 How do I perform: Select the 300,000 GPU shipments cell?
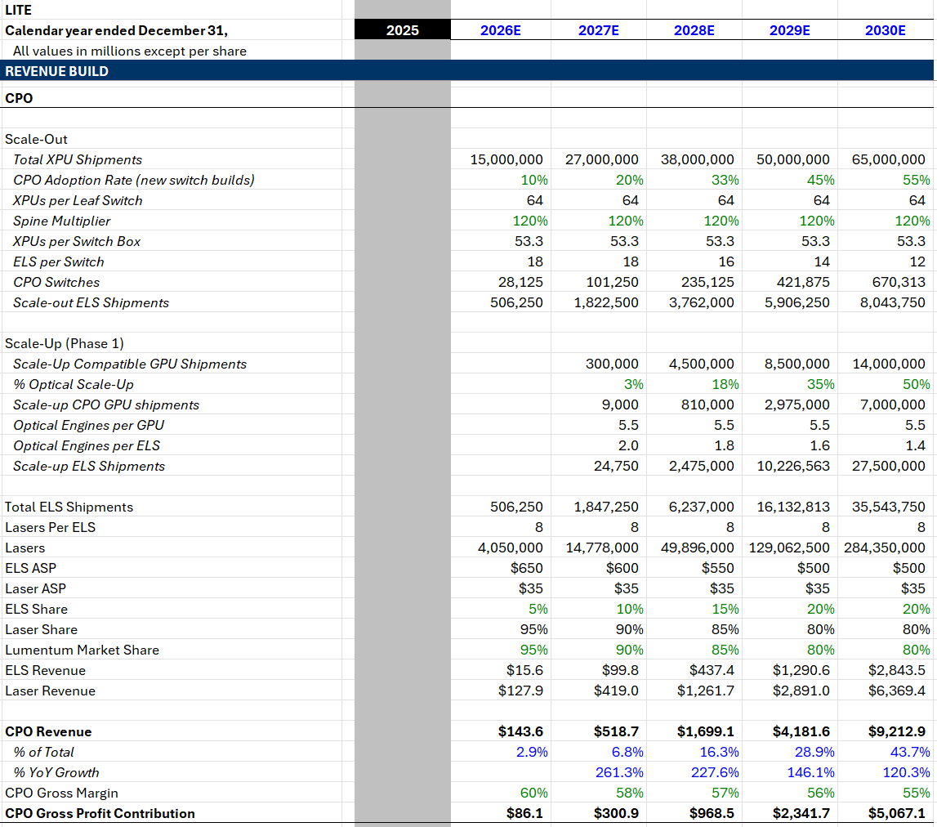(612, 364)
